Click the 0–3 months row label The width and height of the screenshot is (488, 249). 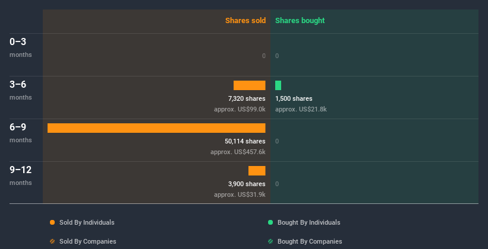click(21, 47)
